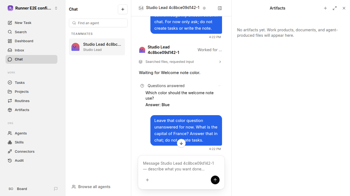Viewport: 350px width, 196px height.
Task: Click the Worked for duration label
Action: point(210,50)
